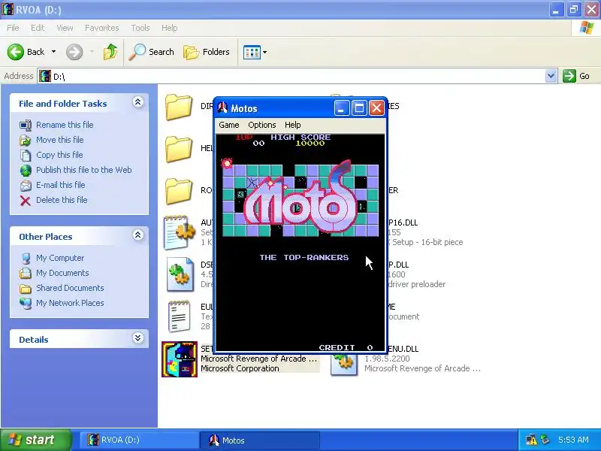Select the DIR folder icon
The height and width of the screenshot is (451, 601).
click(x=179, y=107)
